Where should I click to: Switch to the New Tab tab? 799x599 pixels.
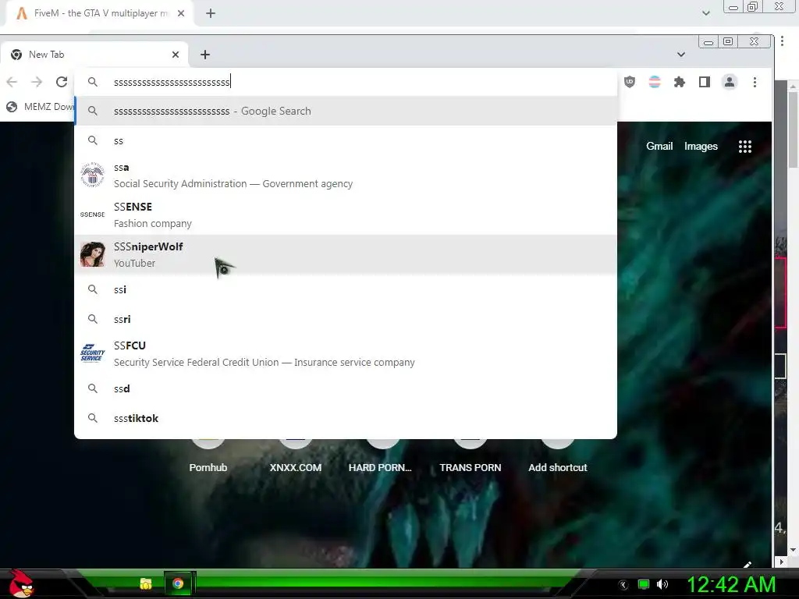click(94, 55)
